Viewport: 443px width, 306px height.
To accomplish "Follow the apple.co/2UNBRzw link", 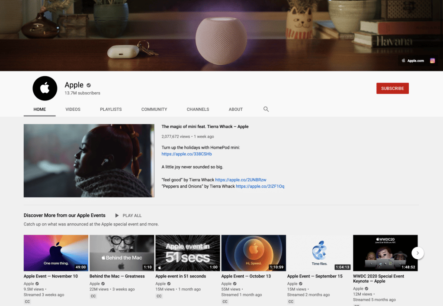I will coord(241,180).
